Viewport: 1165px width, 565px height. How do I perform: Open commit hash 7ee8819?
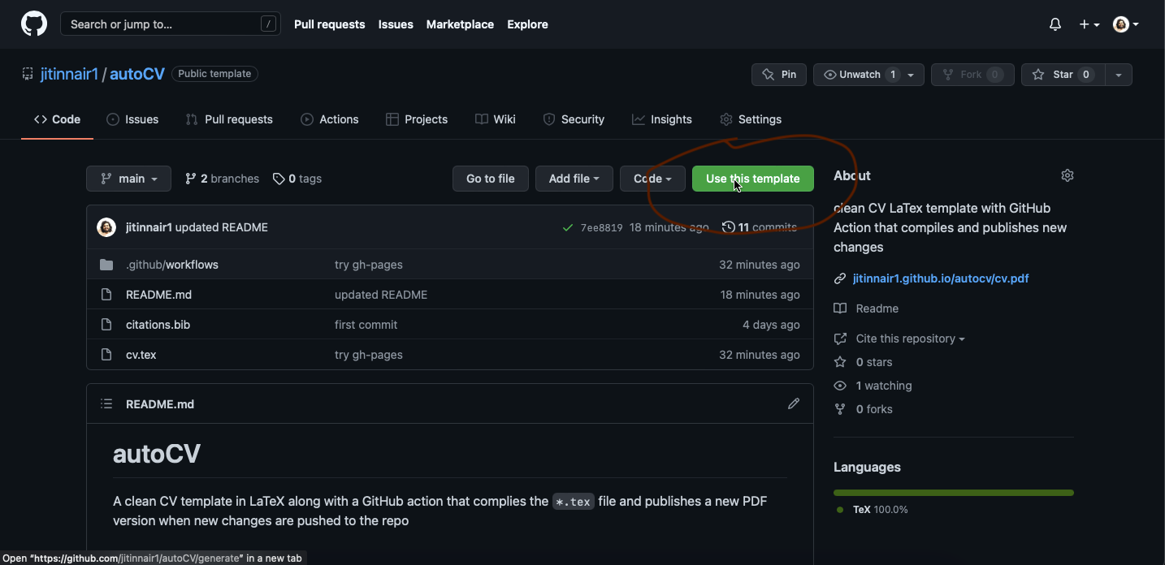pos(601,228)
